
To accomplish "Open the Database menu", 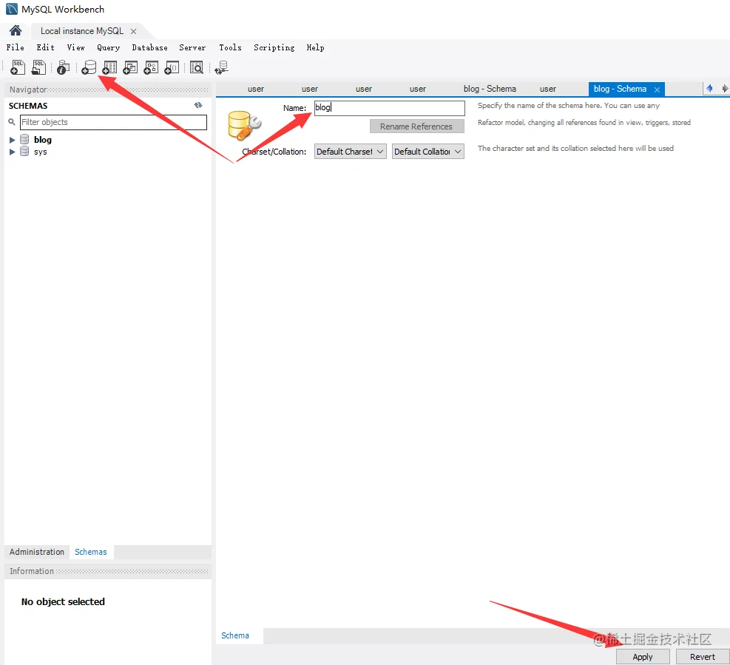I will pos(149,47).
